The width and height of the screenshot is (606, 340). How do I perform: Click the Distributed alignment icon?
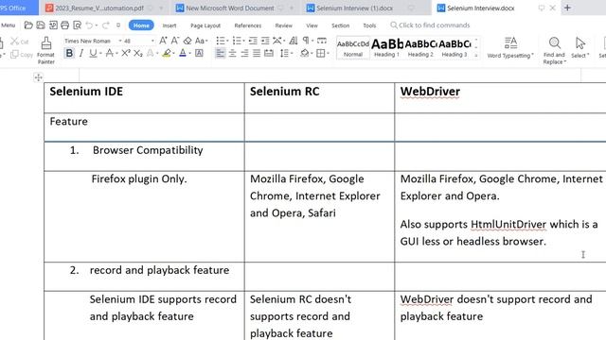point(269,53)
